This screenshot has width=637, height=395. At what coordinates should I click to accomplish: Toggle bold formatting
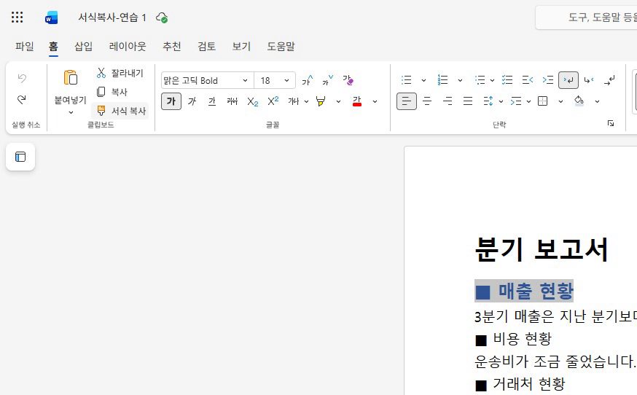(x=171, y=101)
